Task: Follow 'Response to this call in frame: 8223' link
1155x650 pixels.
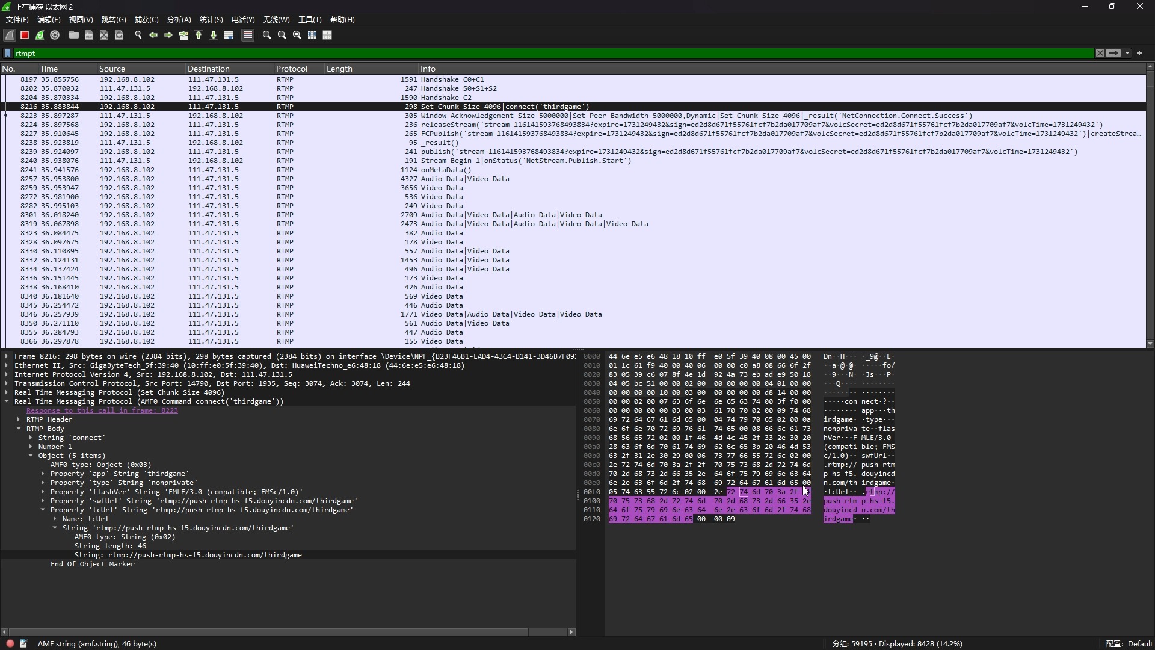Action: [102, 410]
